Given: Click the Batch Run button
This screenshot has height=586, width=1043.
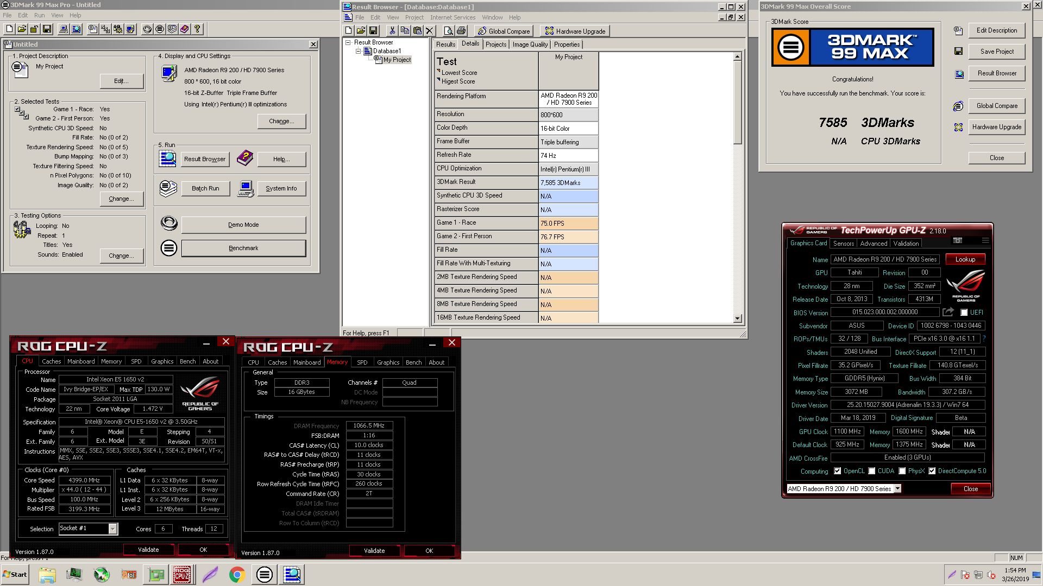Looking at the screenshot, I should [205, 188].
